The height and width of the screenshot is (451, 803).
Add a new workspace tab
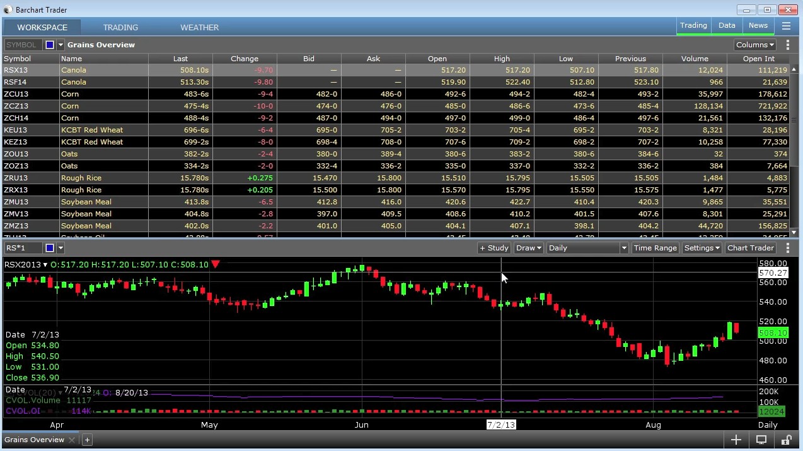[87, 440]
